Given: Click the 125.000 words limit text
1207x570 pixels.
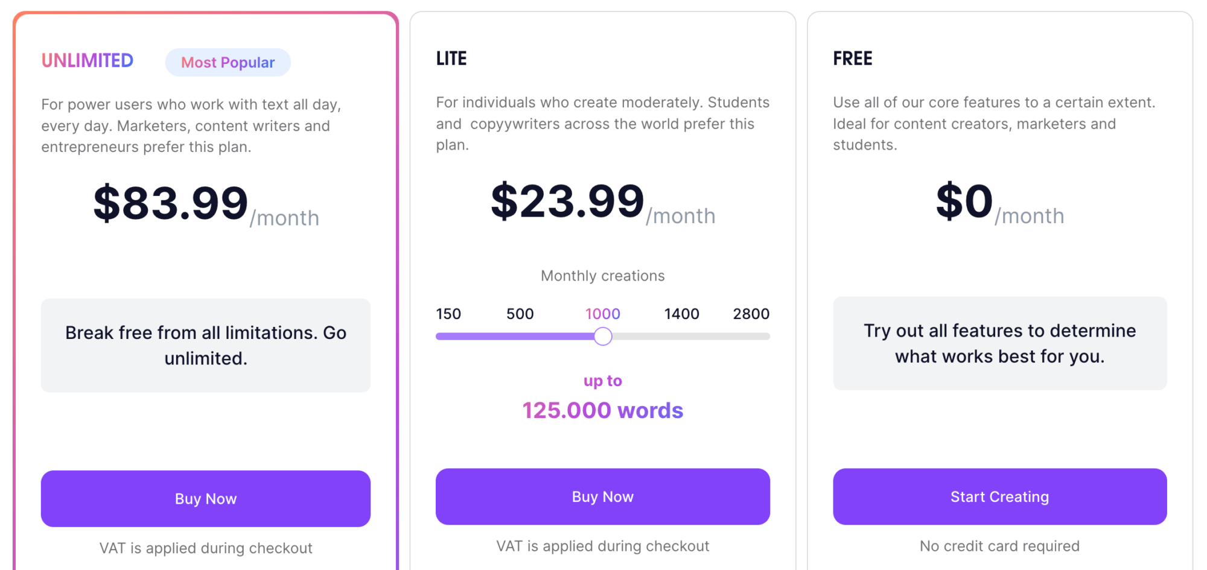Looking at the screenshot, I should click(602, 411).
